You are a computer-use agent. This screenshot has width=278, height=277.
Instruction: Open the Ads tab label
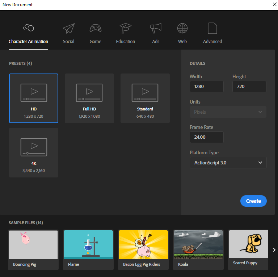coord(156,42)
